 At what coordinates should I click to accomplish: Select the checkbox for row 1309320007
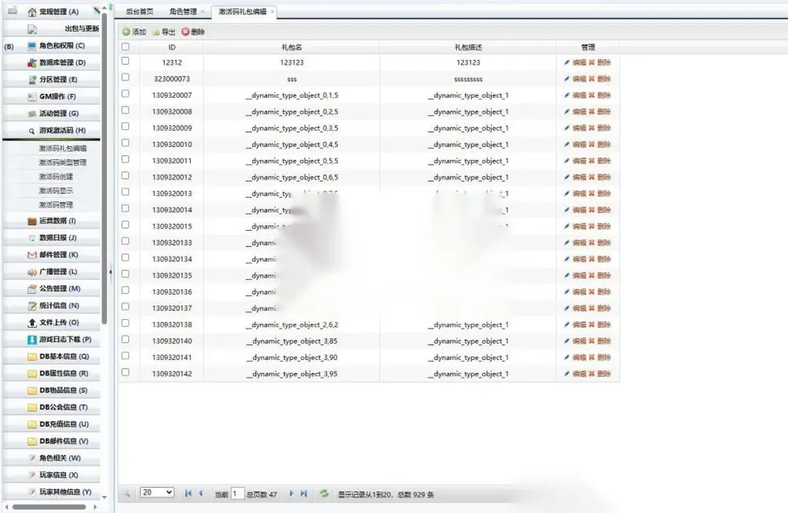click(125, 94)
